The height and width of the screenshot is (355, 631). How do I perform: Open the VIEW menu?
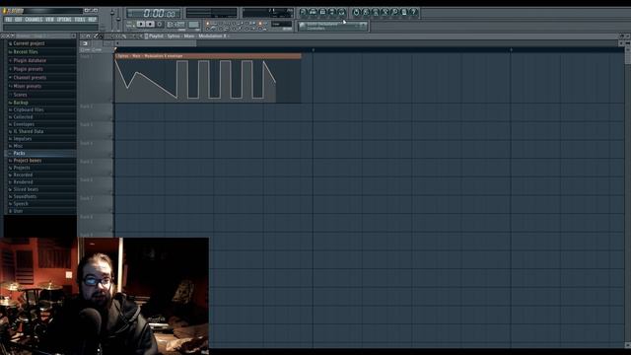49,20
